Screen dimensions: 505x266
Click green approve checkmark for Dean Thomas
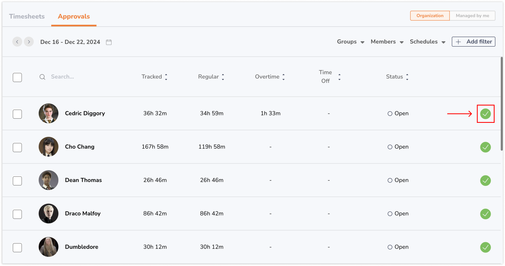click(x=485, y=181)
